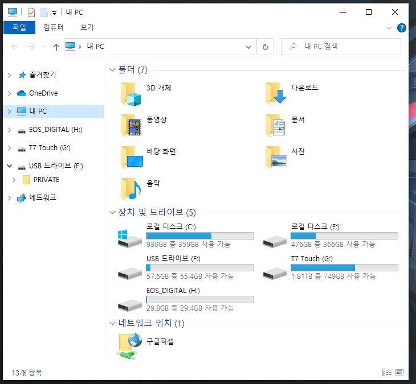Select the 로컬 디스크 (E:) drive icon
Image resolution: width=416 pixels, height=384 pixels.
coord(274,241)
